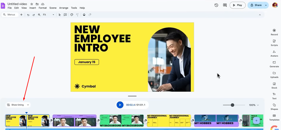Open the Scripts panel
Viewport: 281px width, 130px height.
pos(274,42)
